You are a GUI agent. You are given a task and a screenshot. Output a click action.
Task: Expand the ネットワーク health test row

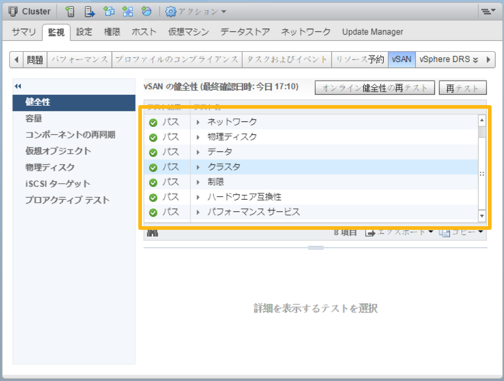pos(198,122)
